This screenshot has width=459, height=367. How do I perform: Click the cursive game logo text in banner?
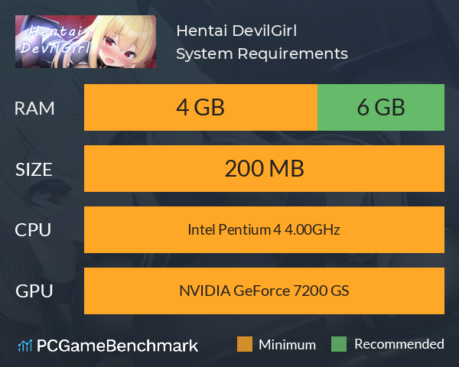pyautogui.click(x=56, y=40)
